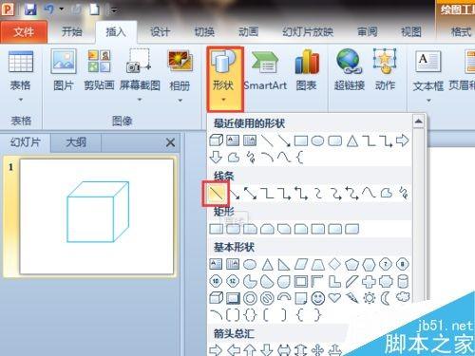Screen dimensions: 475x356
Task: Select the Dodecagon shape labeled 12
Action: tap(233, 281)
